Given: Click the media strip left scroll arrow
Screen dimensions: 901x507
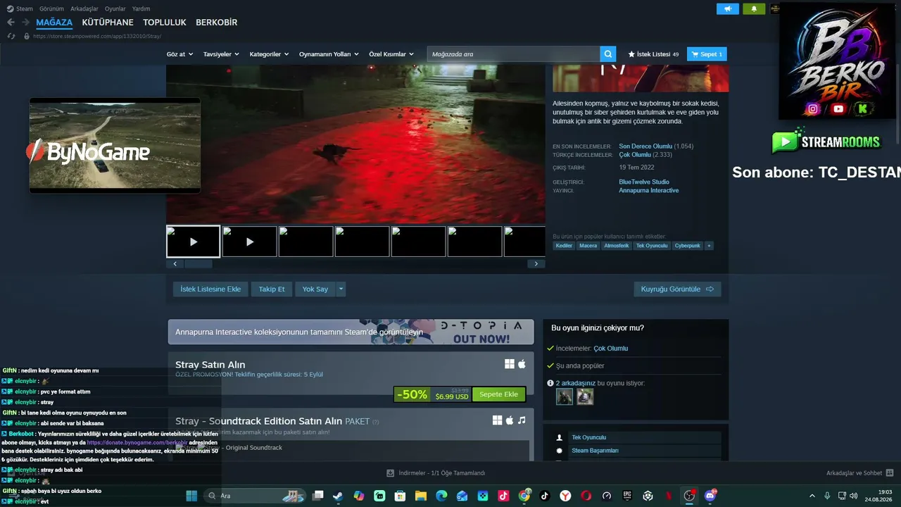Looking at the screenshot, I should [175, 264].
